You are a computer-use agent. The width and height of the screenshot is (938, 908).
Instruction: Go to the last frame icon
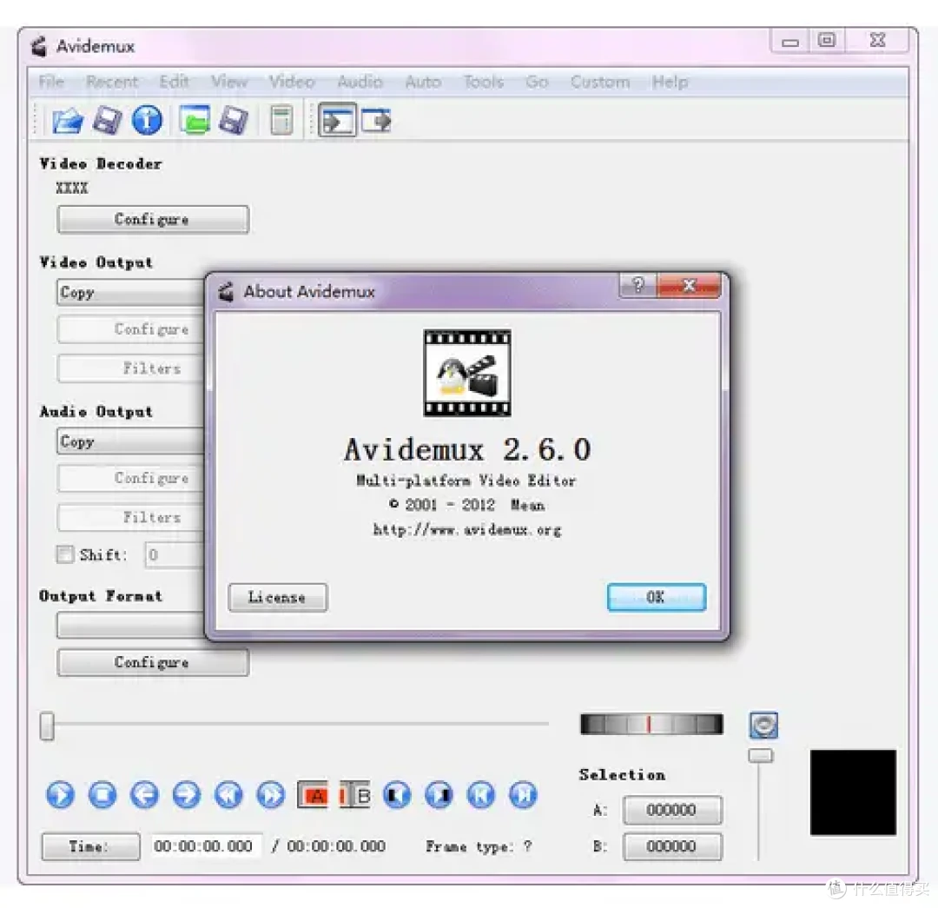click(x=523, y=795)
